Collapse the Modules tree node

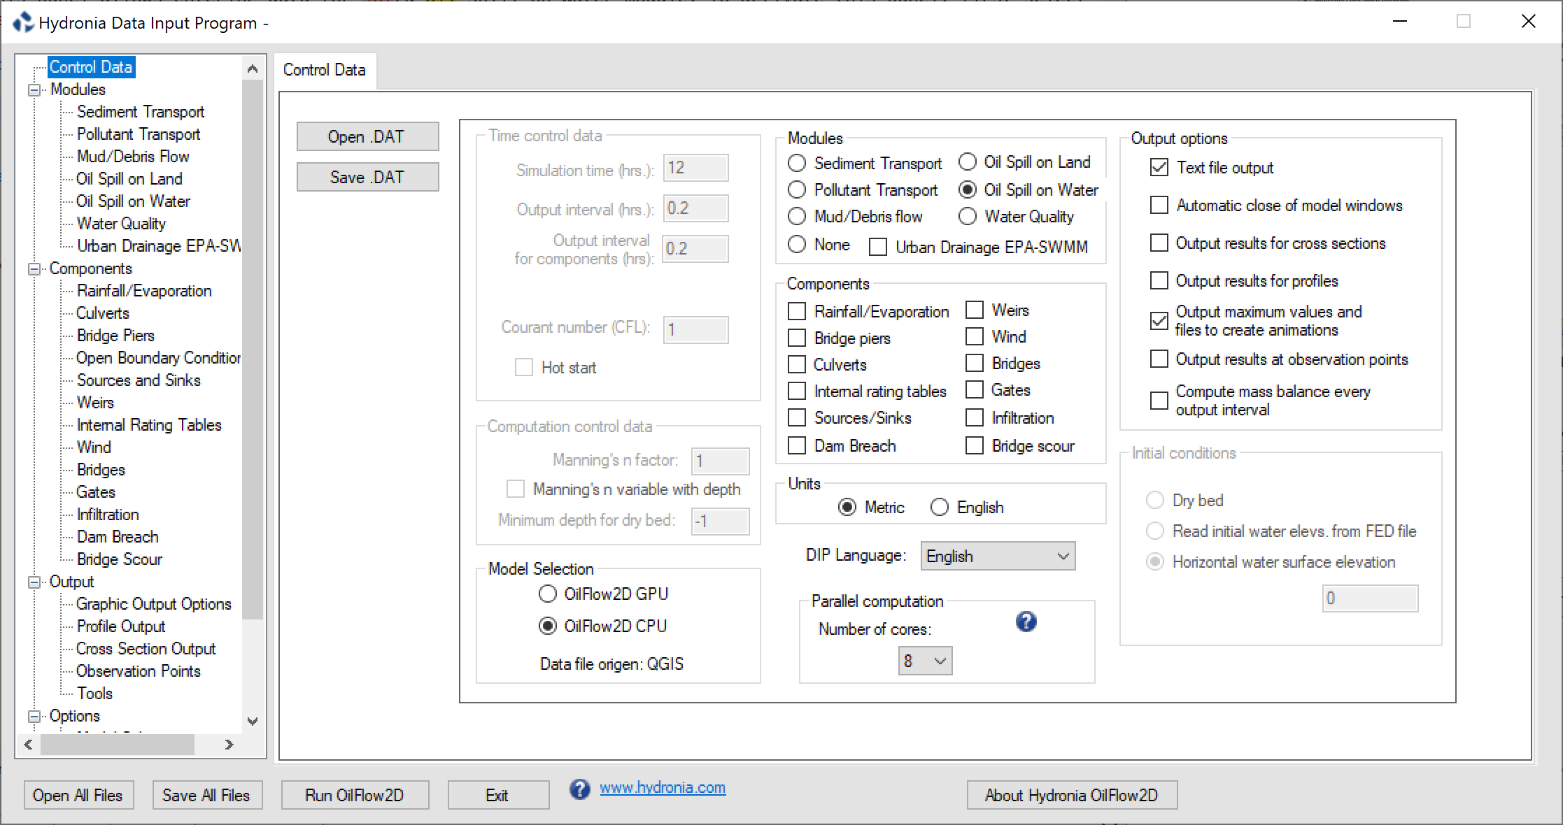click(x=34, y=90)
